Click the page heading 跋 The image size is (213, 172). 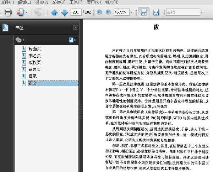coord(156,27)
